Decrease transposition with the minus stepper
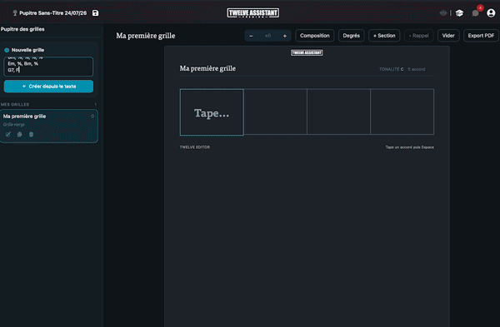The width and height of the screenshot is (500, 327). [252, 36]
